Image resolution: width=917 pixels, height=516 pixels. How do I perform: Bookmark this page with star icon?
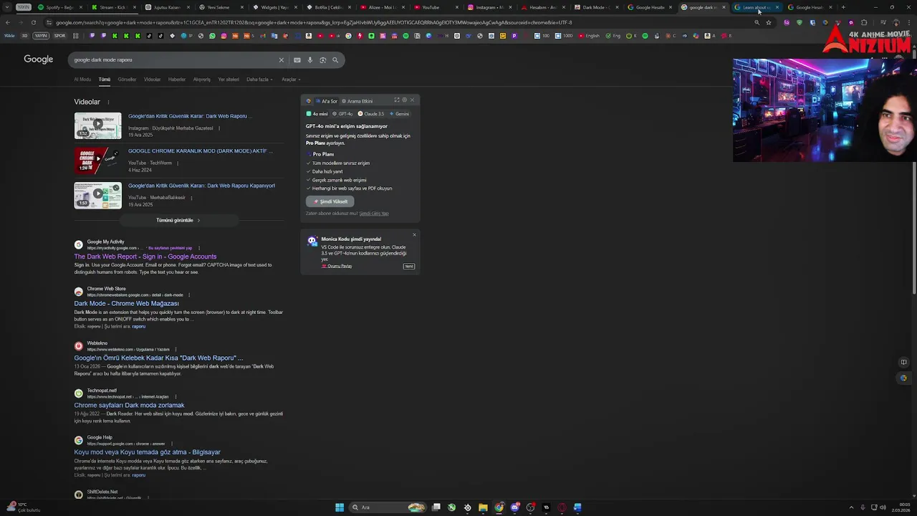click(x=769, y=22)
